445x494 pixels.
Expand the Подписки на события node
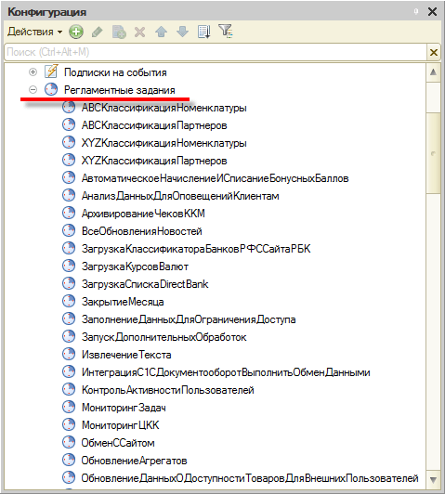click(33, 72)
